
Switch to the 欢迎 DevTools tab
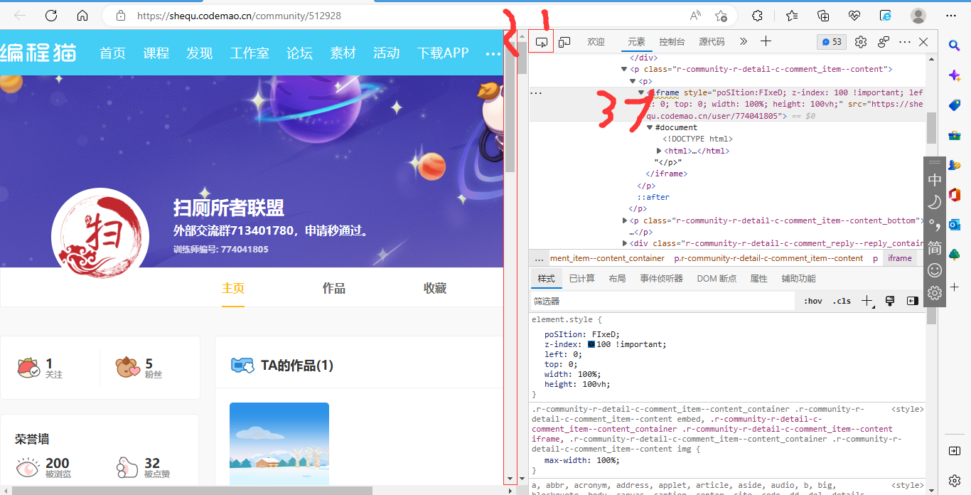(596, 42)
